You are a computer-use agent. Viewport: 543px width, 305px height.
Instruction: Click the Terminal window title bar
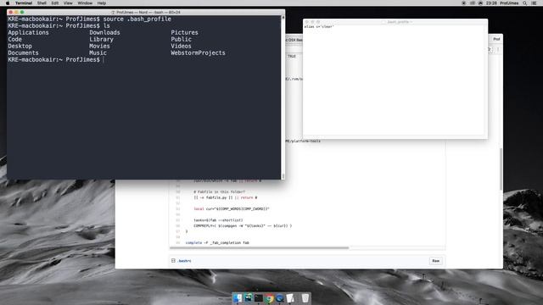145,12
